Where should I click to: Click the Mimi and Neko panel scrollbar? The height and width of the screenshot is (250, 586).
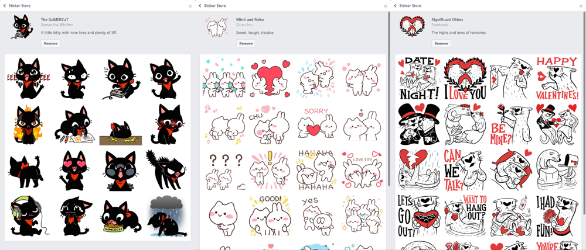coord(389,99)
